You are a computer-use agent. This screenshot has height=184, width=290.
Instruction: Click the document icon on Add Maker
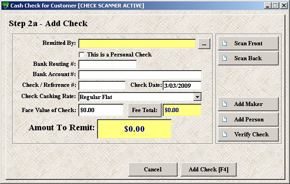coord(224,104)
